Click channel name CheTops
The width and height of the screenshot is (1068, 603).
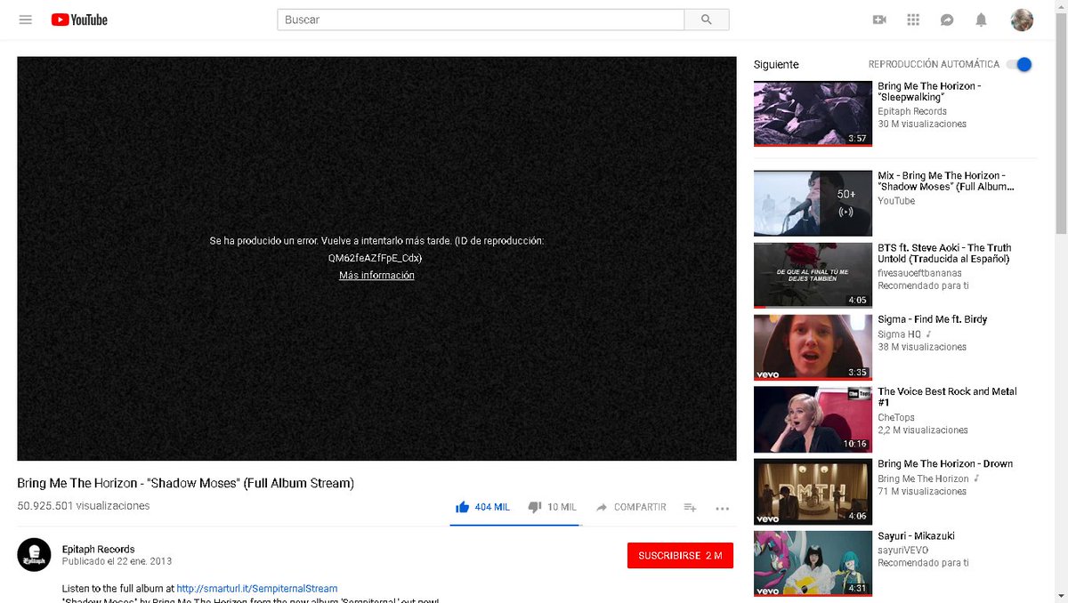click(x=896, y=417)
